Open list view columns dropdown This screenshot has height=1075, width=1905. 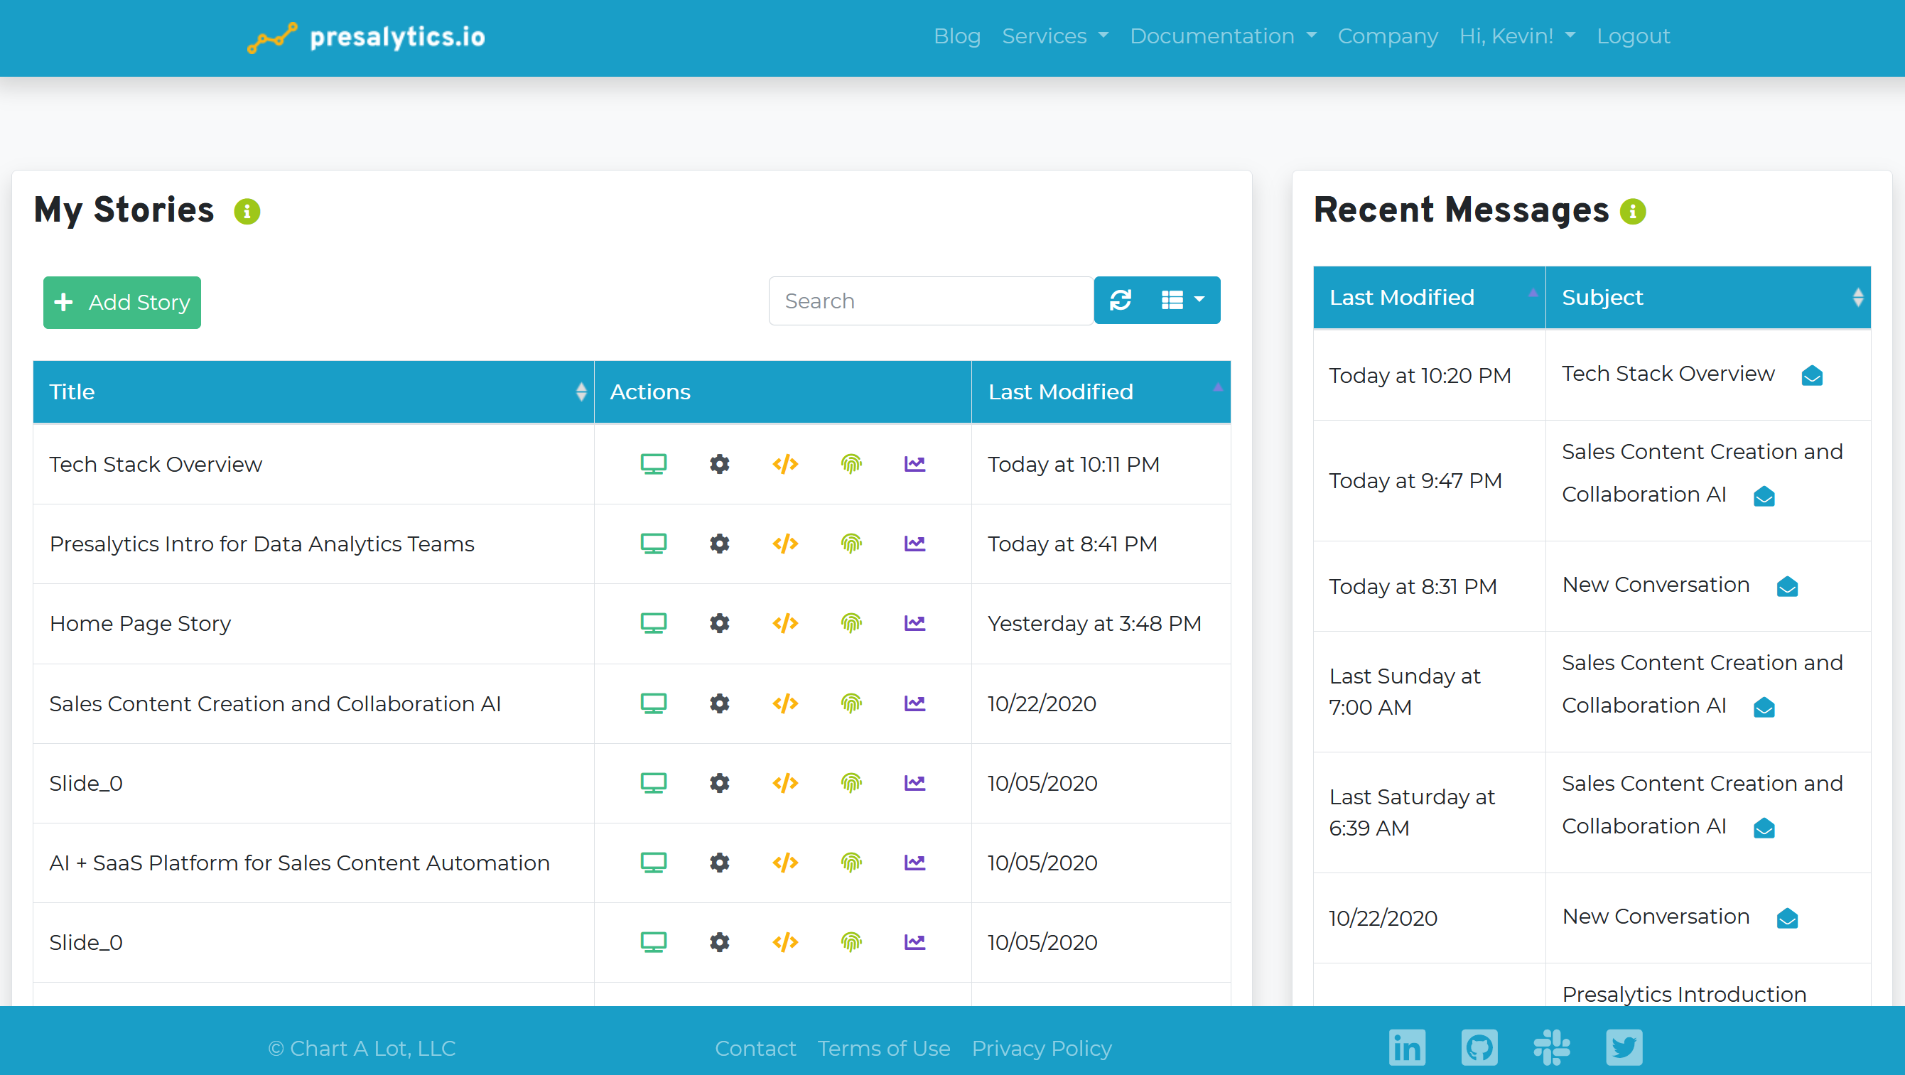(x=1182, y=300)
